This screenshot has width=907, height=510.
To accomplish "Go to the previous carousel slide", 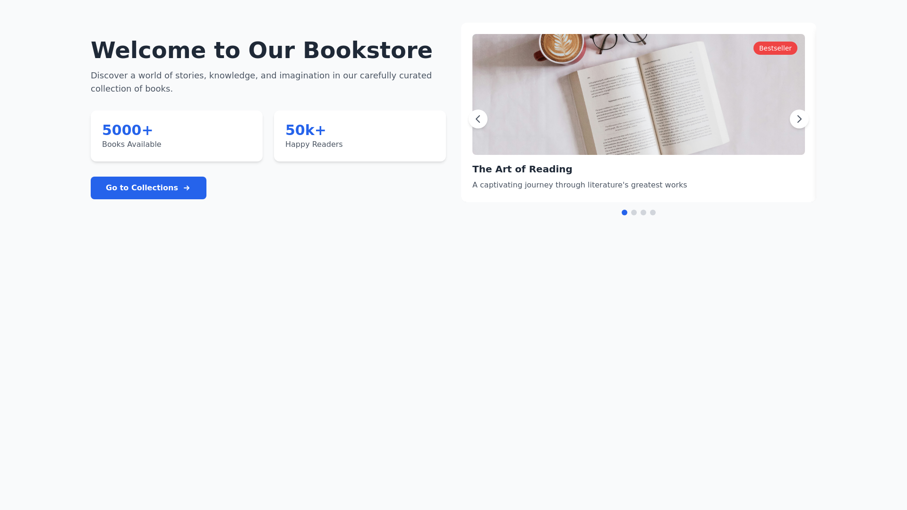I will 478,119.
